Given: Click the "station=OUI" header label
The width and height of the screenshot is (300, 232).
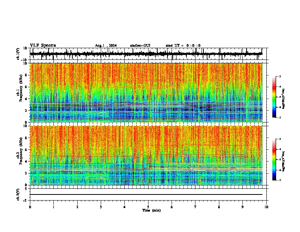Looking at the screenshot, I should [x=140, y=45].
